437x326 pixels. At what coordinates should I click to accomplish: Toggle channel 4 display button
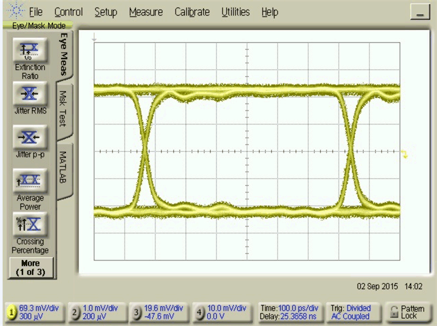point(200,312)
